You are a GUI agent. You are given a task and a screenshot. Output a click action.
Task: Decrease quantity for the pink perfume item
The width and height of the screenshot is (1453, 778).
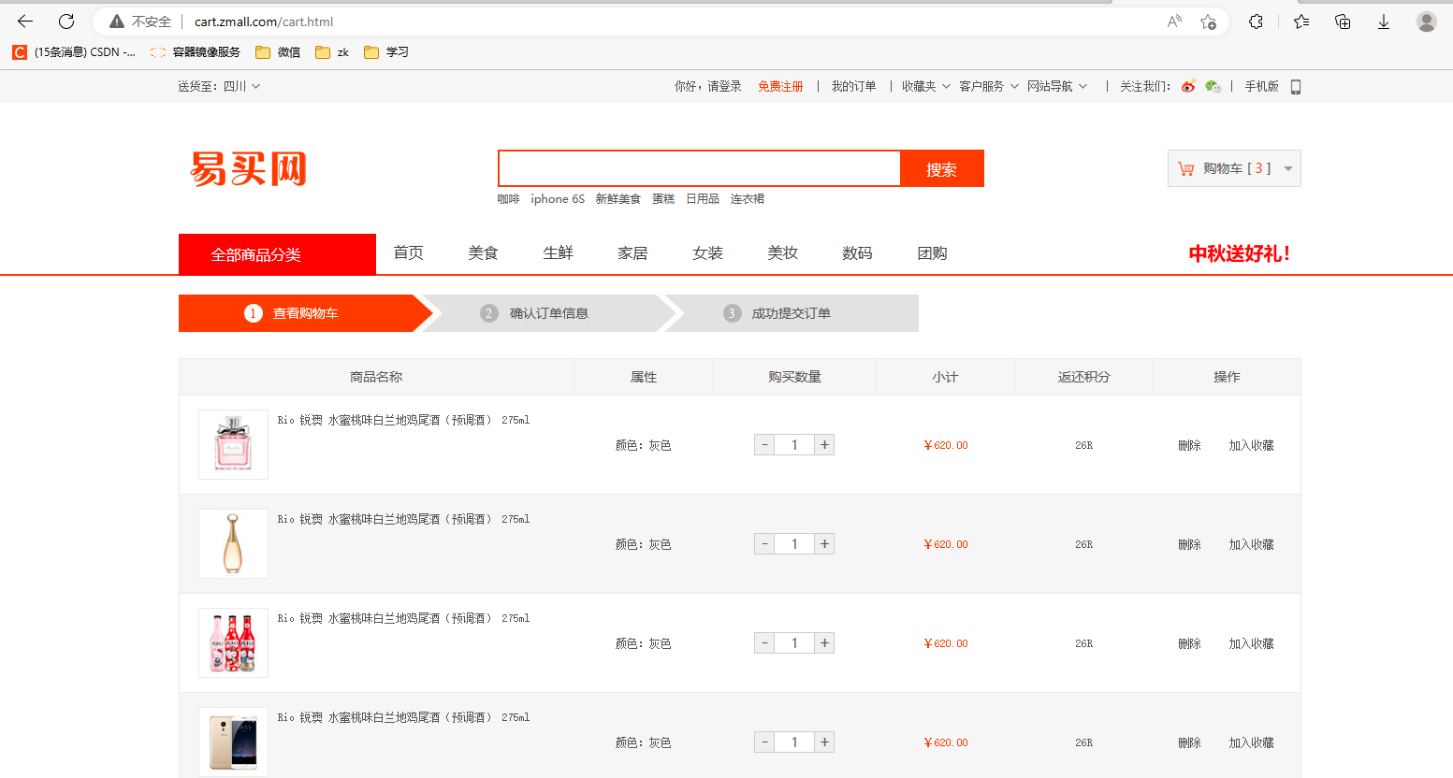tap(764, 445)
